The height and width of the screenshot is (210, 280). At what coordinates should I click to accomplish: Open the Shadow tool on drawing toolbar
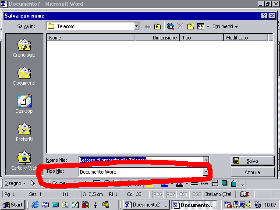[224, 183]
